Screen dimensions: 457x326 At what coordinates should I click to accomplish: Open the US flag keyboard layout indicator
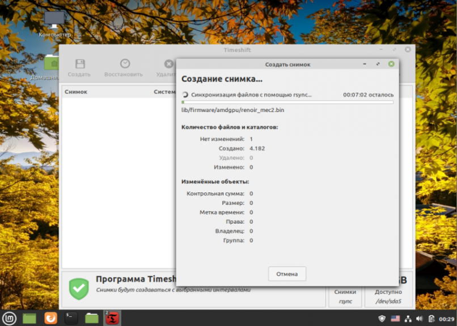(395, 319)
